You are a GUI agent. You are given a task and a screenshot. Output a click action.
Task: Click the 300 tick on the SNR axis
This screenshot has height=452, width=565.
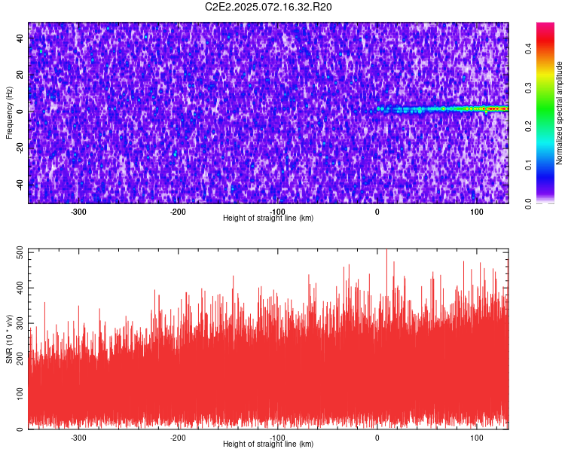coord(20,323)
